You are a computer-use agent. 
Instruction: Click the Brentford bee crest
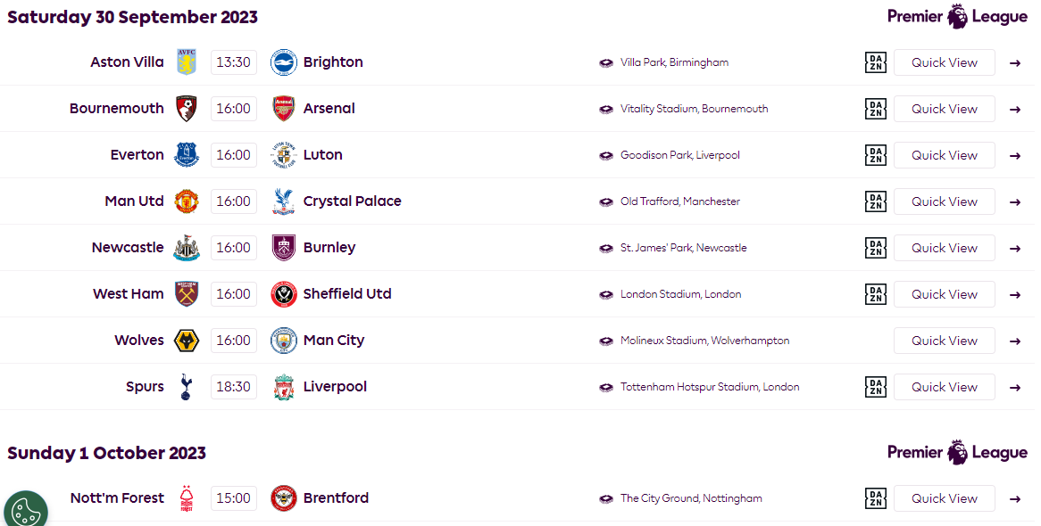point(284,498)
